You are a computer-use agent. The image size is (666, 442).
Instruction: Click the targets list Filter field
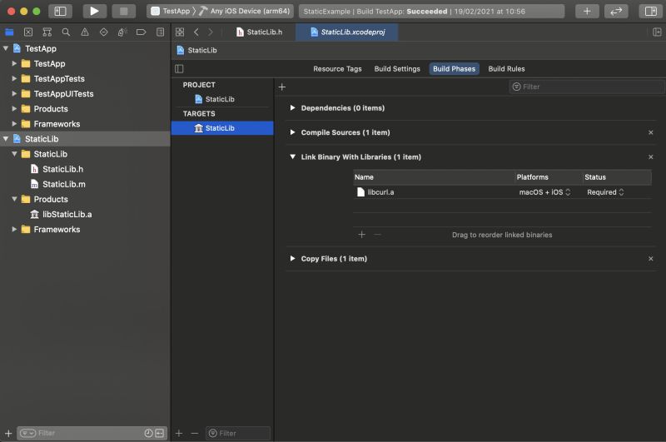tap(238, 433)
